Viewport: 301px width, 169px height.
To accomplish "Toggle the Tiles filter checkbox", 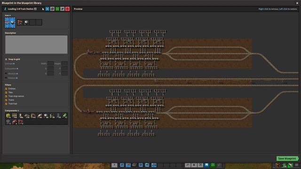I will click(6, 92).
